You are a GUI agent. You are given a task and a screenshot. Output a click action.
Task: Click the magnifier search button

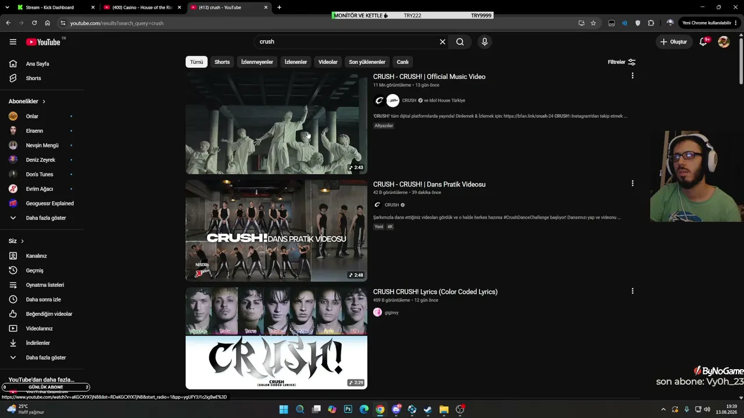[x=460, y=42]
